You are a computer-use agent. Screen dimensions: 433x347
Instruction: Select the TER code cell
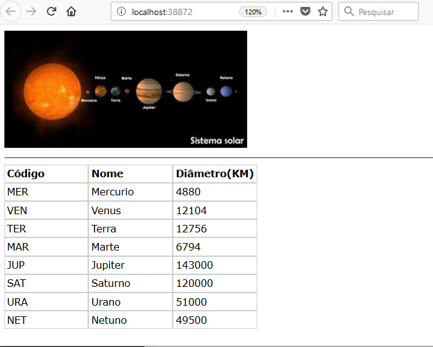coord(46,229)
